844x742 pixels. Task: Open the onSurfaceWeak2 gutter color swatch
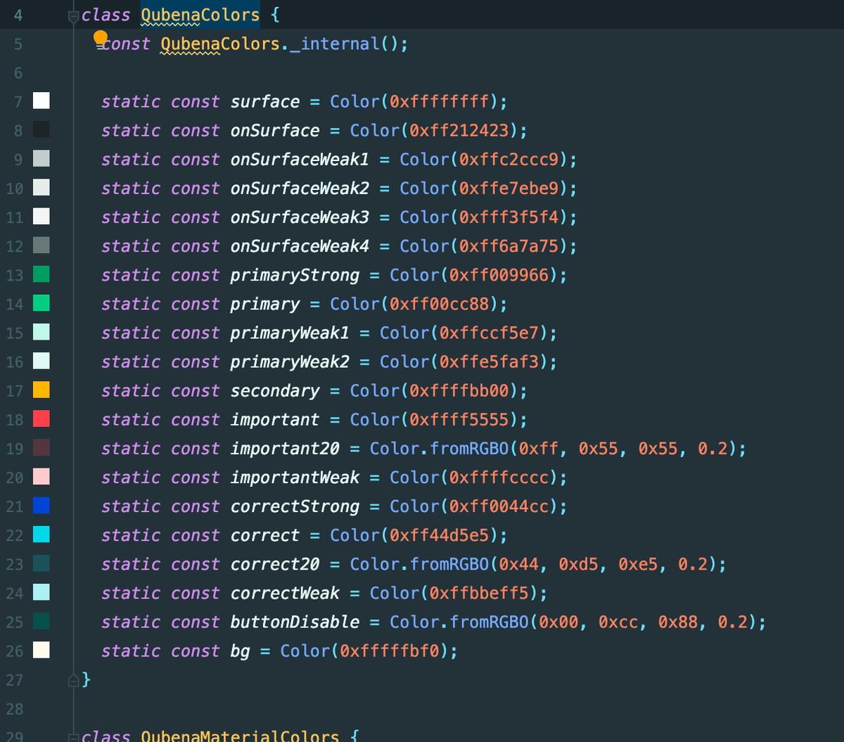pos(41,188)
